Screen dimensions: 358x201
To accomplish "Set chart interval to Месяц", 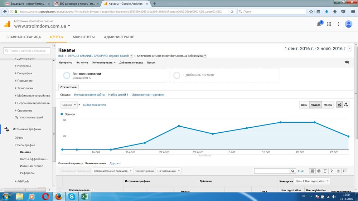I will click(328, 105).
